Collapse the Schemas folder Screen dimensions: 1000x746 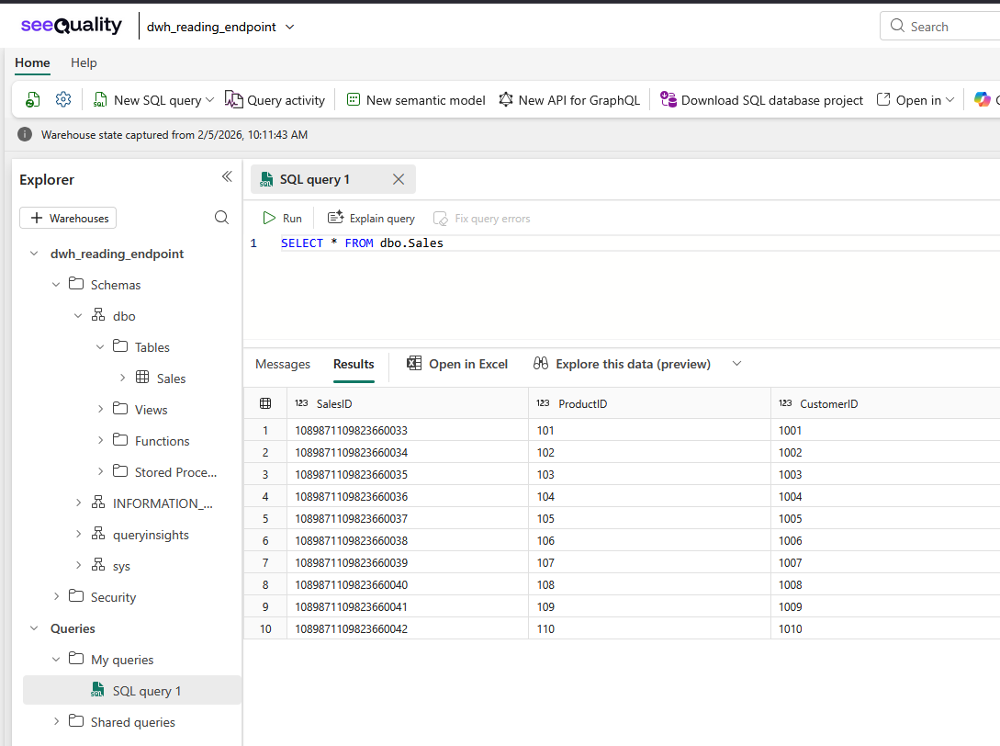click(57, 285)
